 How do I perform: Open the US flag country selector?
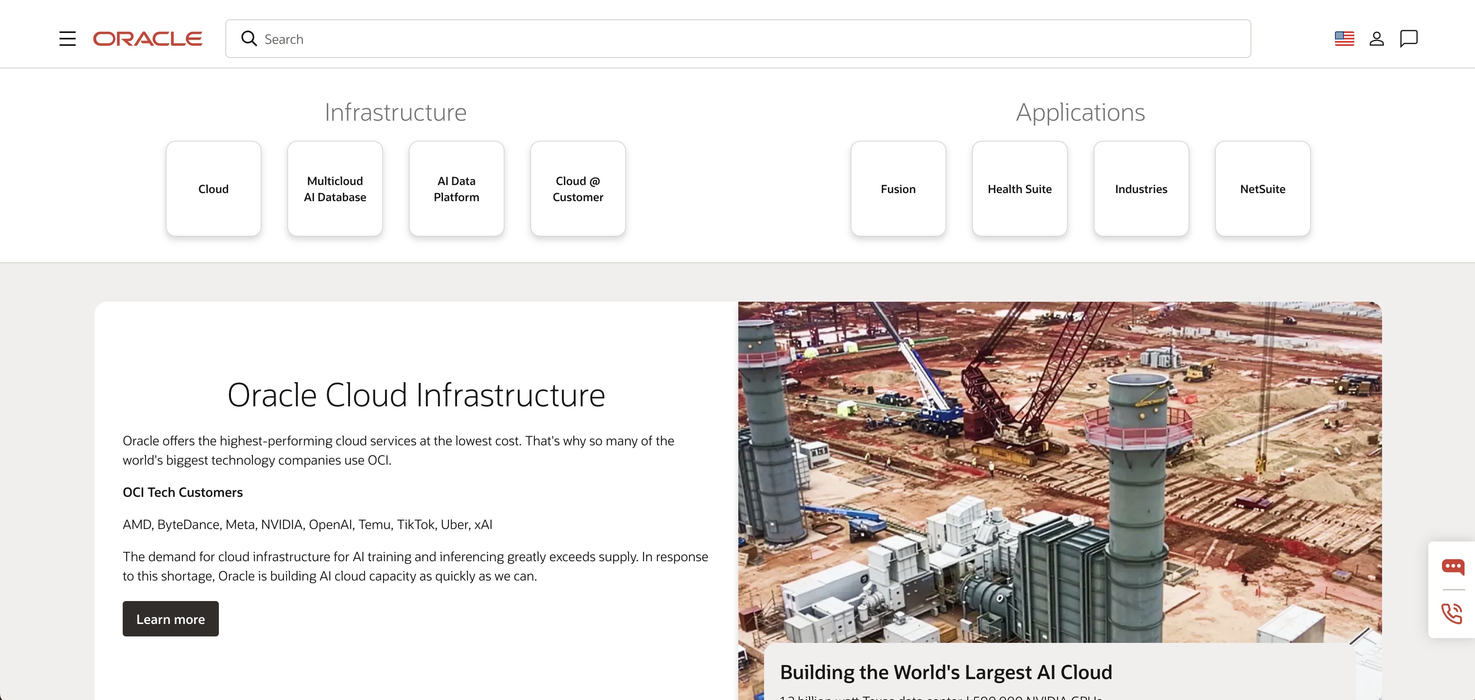[1344, 39]
